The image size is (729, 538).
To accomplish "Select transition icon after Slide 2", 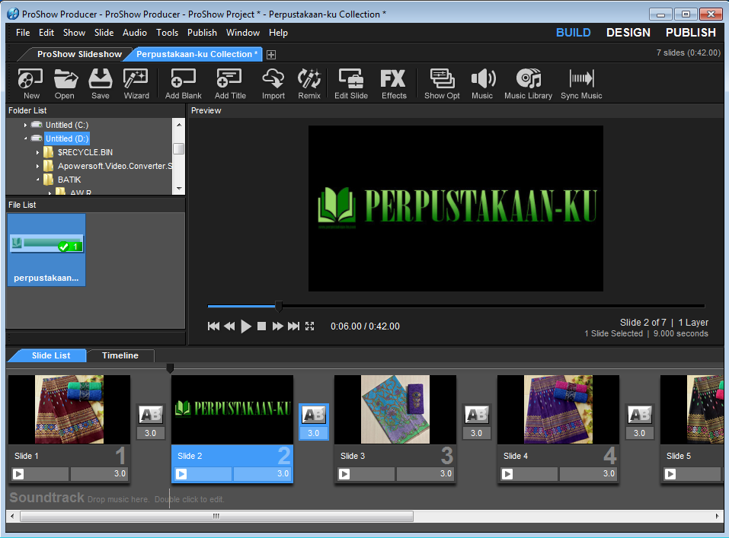I will pyautogui.click(x=313, y=415).
